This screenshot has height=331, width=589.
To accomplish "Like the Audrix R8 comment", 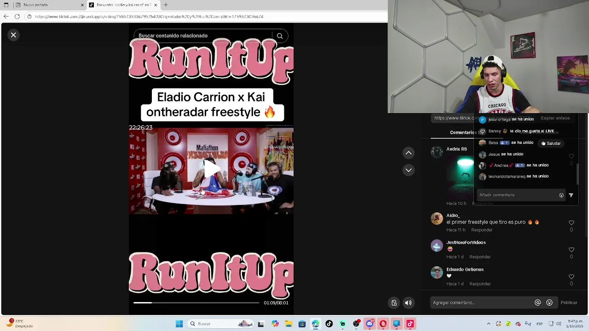I will [x=572, y=156].
